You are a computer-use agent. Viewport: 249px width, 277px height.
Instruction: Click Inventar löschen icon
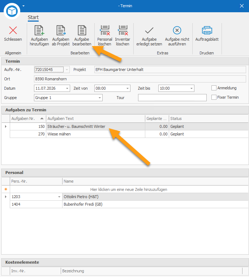click(x=123, y=30)
